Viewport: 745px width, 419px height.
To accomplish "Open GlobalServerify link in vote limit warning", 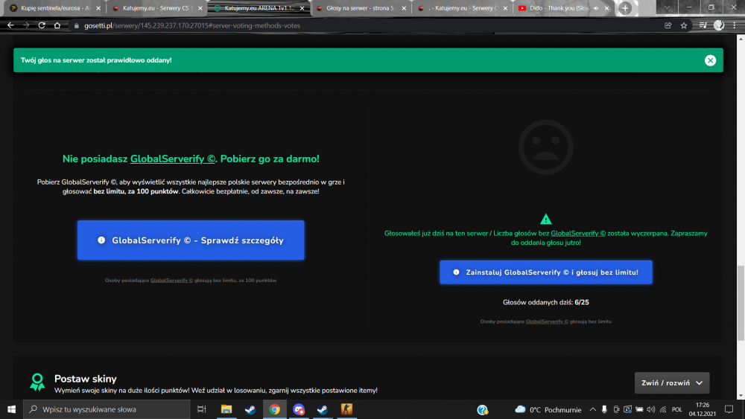I will pyautogui.click(x=578, y=234).
